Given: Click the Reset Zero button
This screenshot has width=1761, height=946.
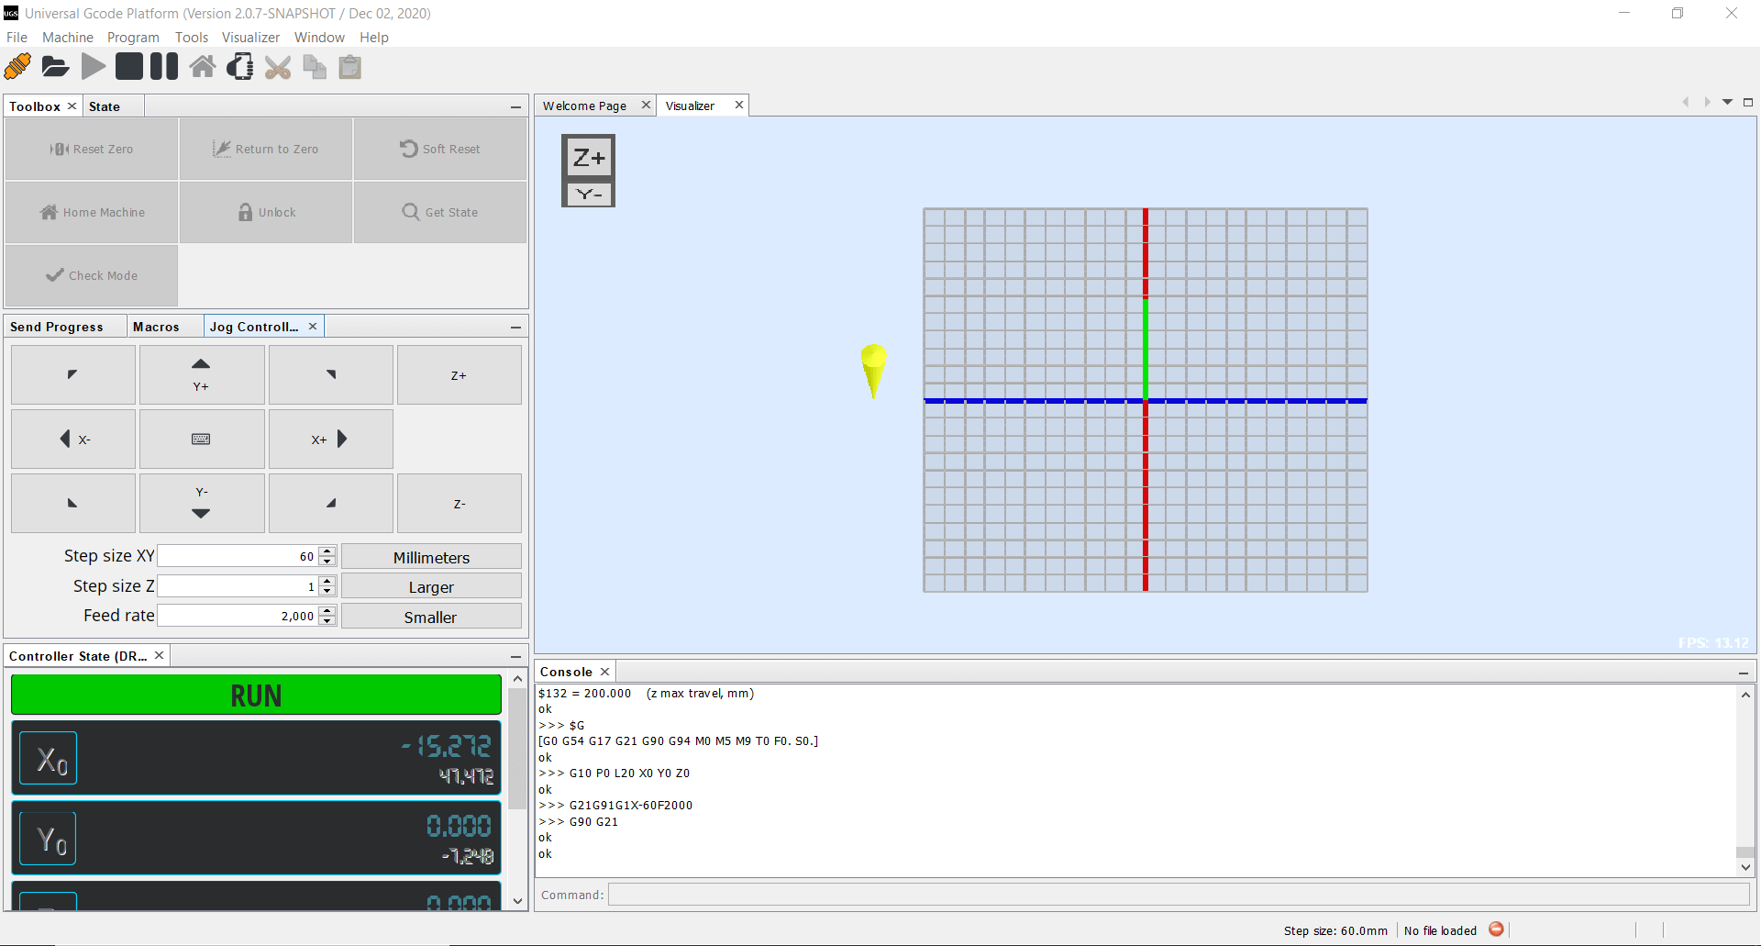Looking at the screenshot, I should [x=92, y=149].
